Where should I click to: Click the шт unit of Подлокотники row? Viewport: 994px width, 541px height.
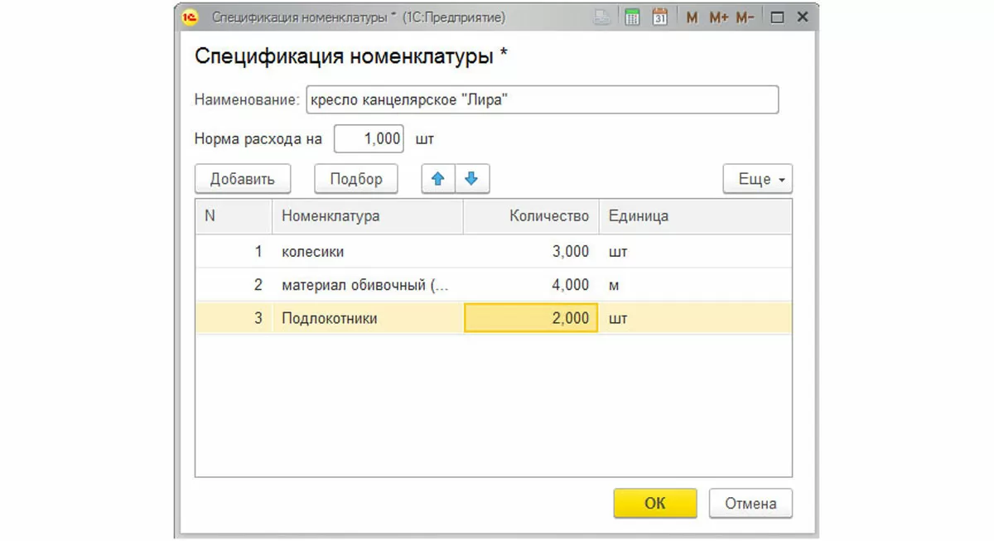coord(695,318)
